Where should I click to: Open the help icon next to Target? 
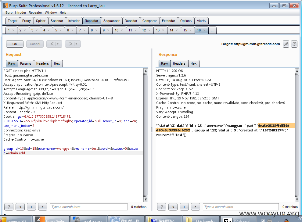pyautogui.click(x=294, y=44)
